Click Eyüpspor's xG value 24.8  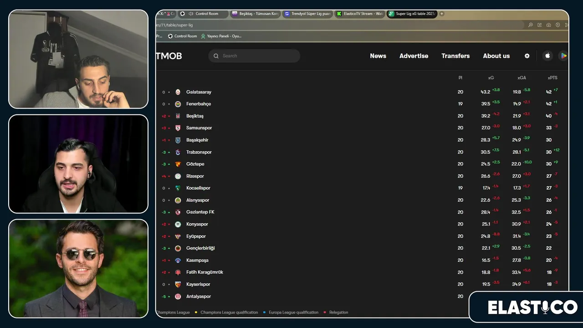[486, 236]
